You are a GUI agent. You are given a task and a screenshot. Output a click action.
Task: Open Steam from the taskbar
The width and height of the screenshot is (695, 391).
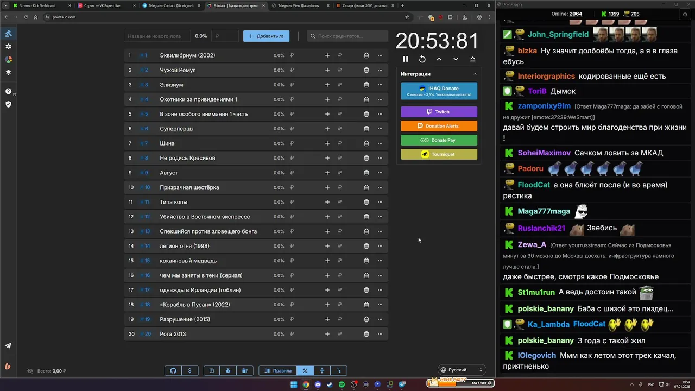(330, 384)
